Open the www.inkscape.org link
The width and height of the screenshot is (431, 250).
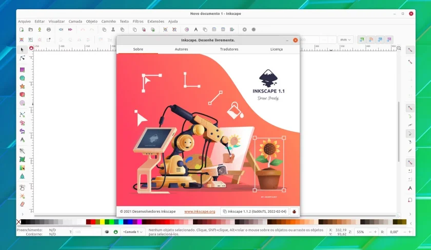200,211
